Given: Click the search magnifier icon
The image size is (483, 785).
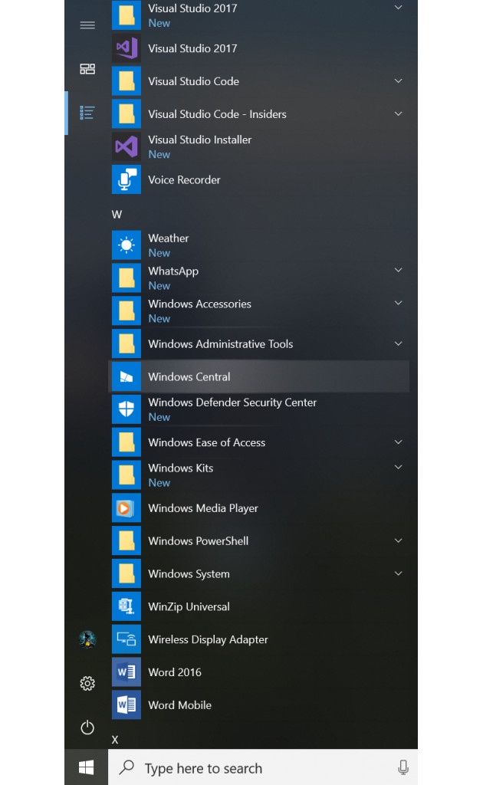Looking at the screenshot, I should point(127,767).
